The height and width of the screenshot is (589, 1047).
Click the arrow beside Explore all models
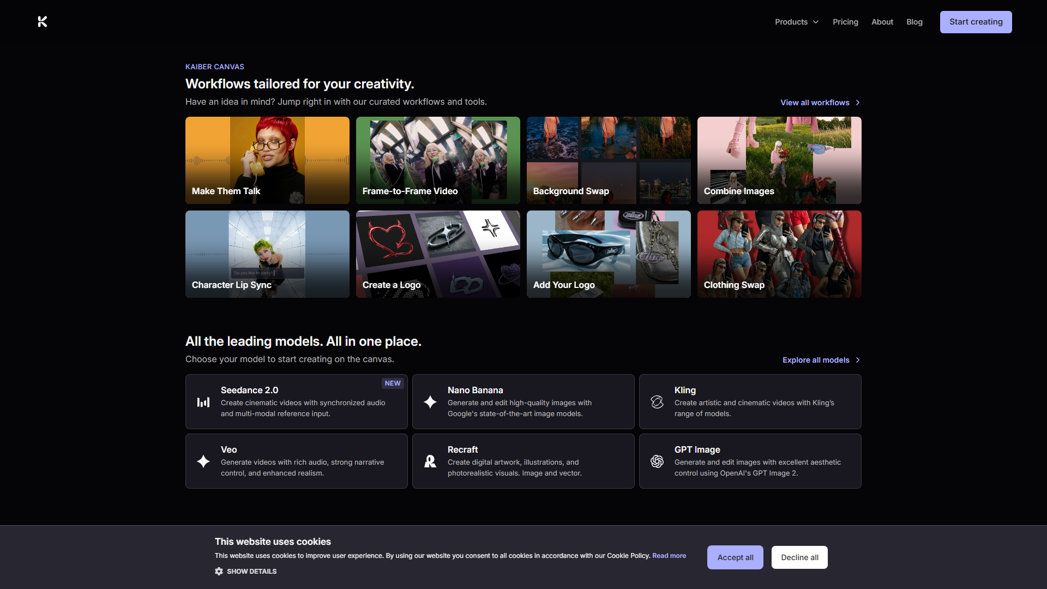tap(858, 360)
